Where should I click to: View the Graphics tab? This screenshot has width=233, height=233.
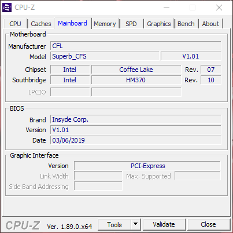pyautogui.click(x=159, y=24)
